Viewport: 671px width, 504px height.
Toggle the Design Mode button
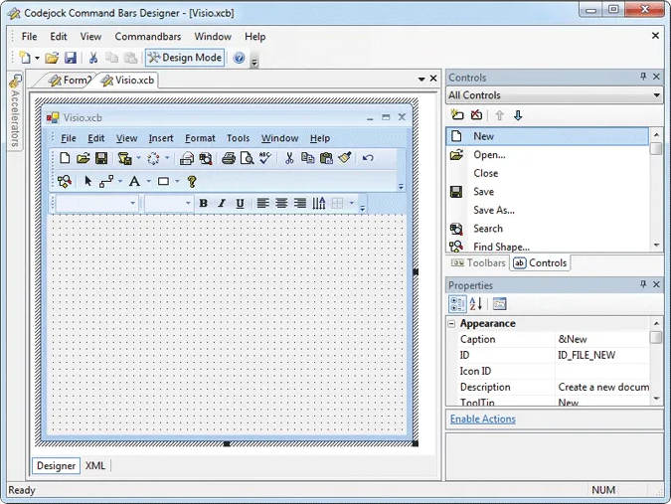[185, 58]
